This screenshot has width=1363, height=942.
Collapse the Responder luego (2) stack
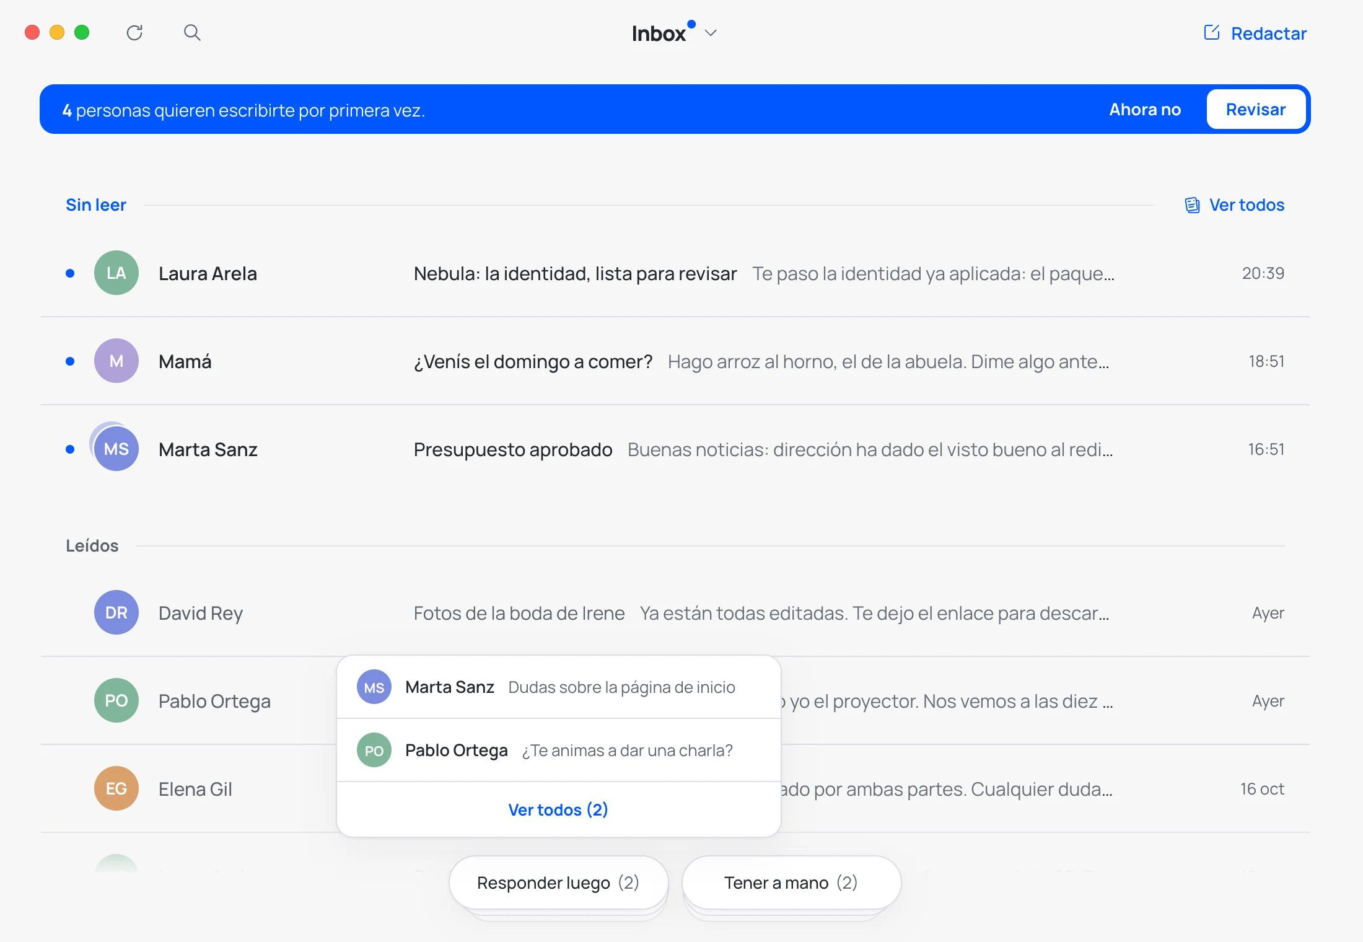point(558,883)
